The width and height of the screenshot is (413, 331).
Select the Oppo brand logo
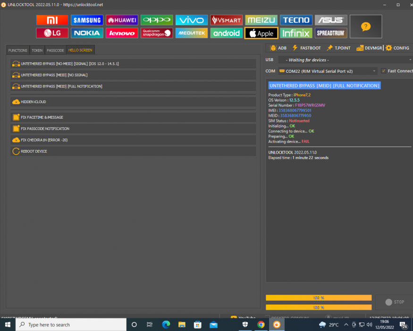tap(156, 20)
